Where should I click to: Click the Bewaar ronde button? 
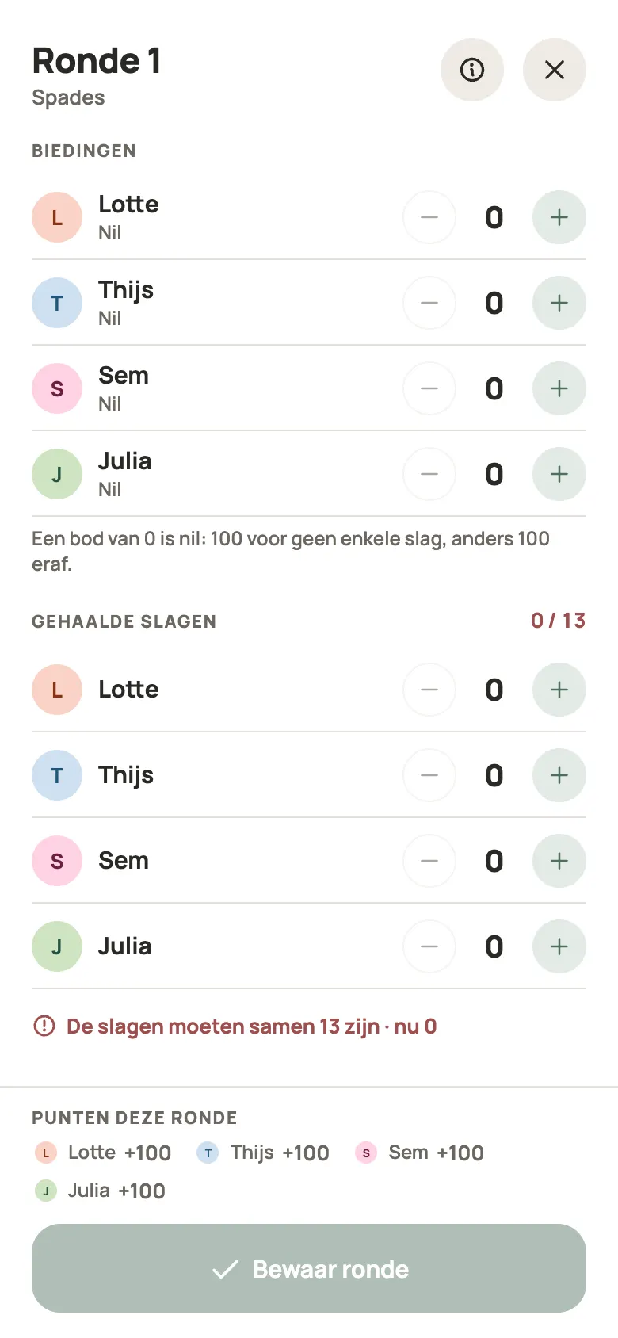(x=309, y=1268)
